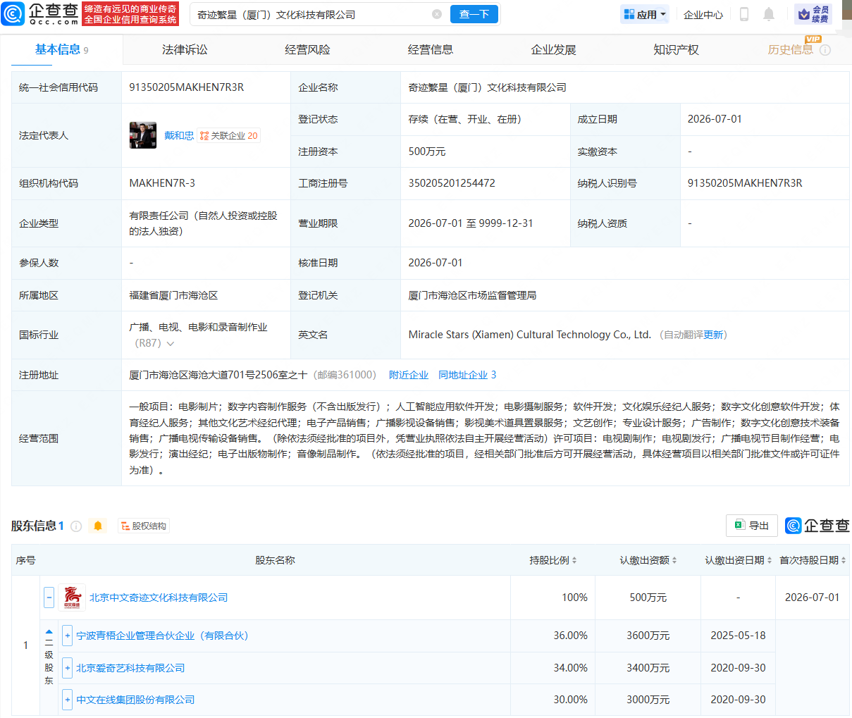The height and width of the screenshot is (718, 852).
Task: Expand 宁波青梧企业管理合伙企业 row
Action: (67, 636)
